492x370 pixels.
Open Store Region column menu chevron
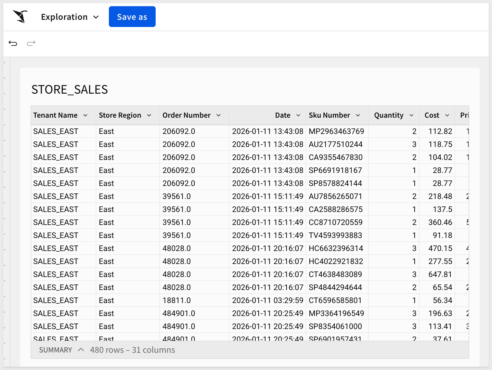tap(149, 115)
